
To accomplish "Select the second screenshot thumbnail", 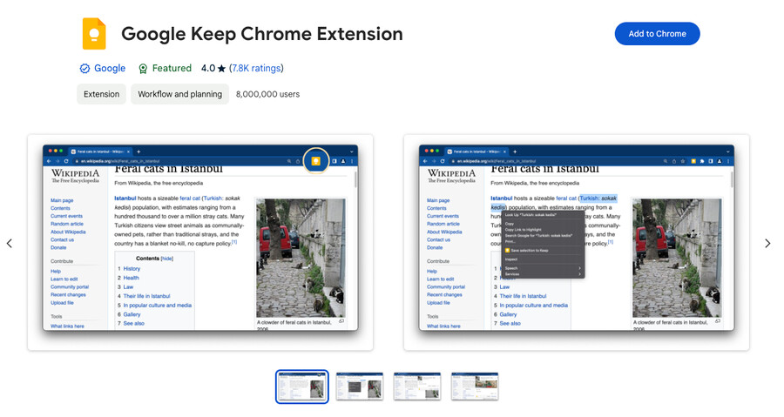I will (360, 387).
